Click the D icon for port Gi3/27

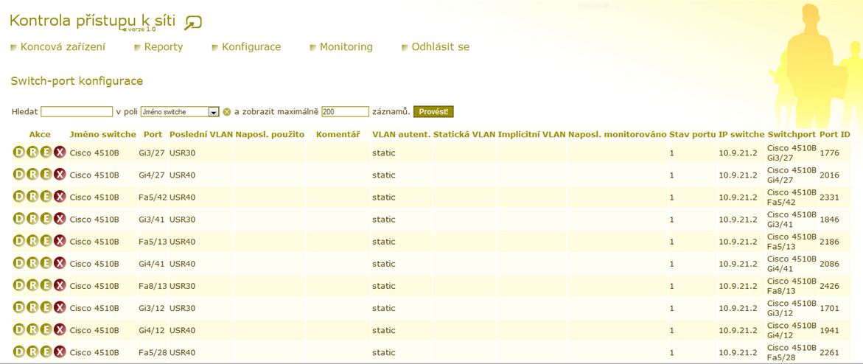coord(19,153)
